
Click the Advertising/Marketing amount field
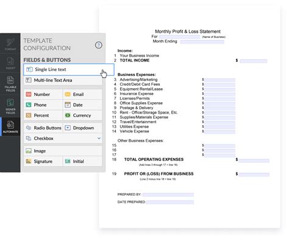coord(219,80)
